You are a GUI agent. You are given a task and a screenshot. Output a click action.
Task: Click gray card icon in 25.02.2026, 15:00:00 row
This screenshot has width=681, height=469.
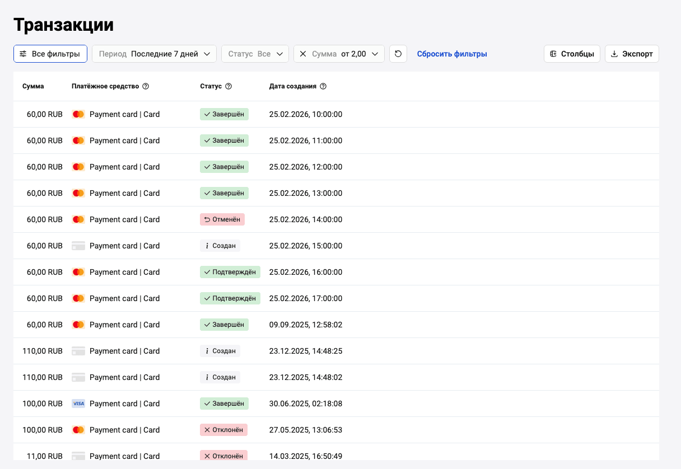(x=78, y=246)
